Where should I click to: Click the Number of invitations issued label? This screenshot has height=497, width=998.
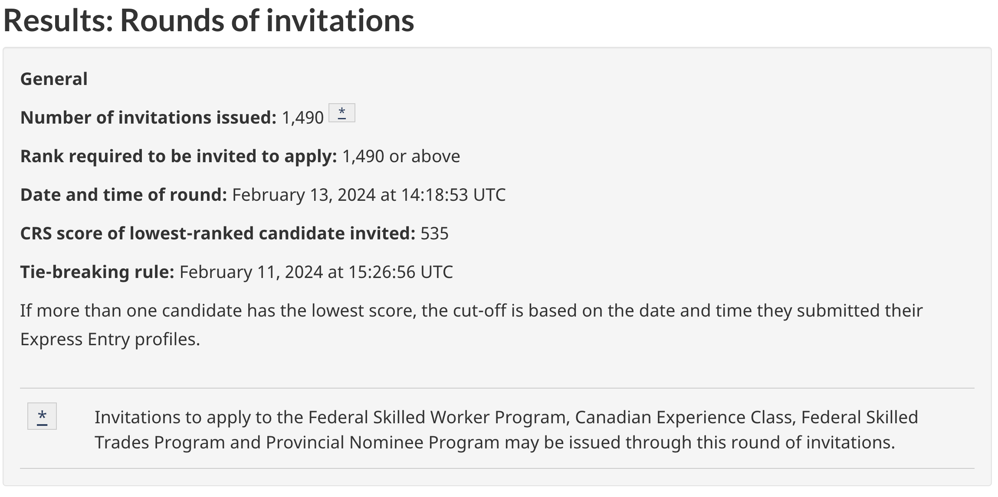[x=148, y=118]
